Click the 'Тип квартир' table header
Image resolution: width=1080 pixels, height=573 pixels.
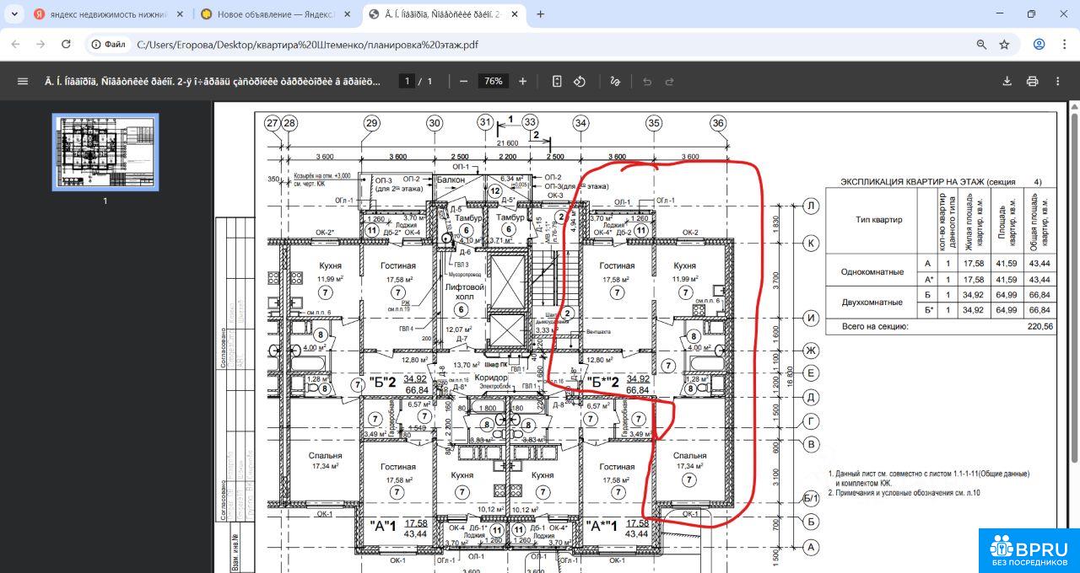click(878, 220)
